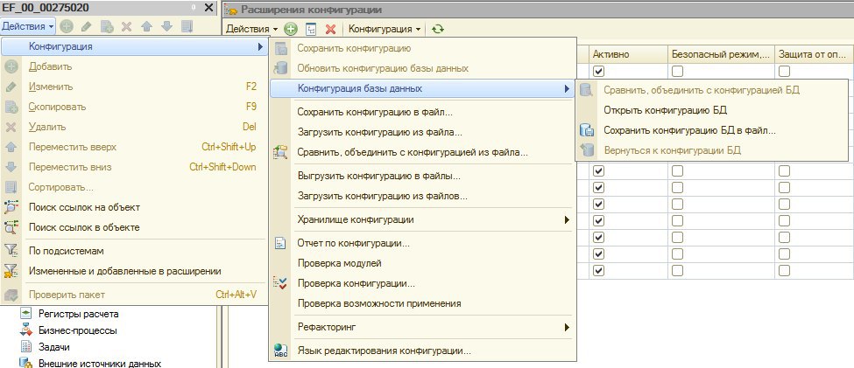Click the tree-structure icon in Расширения конфигурации toolbar
This screenshot has width=854, height=368.
click(311, 29)
